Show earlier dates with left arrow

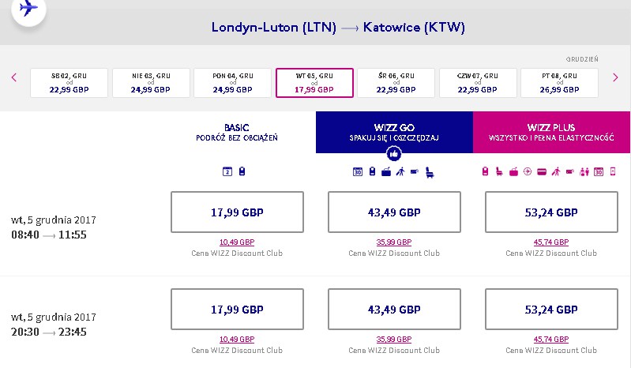14,77
